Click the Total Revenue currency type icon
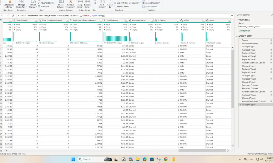Viewport: 273px width, 163px height. click(104, 21)
